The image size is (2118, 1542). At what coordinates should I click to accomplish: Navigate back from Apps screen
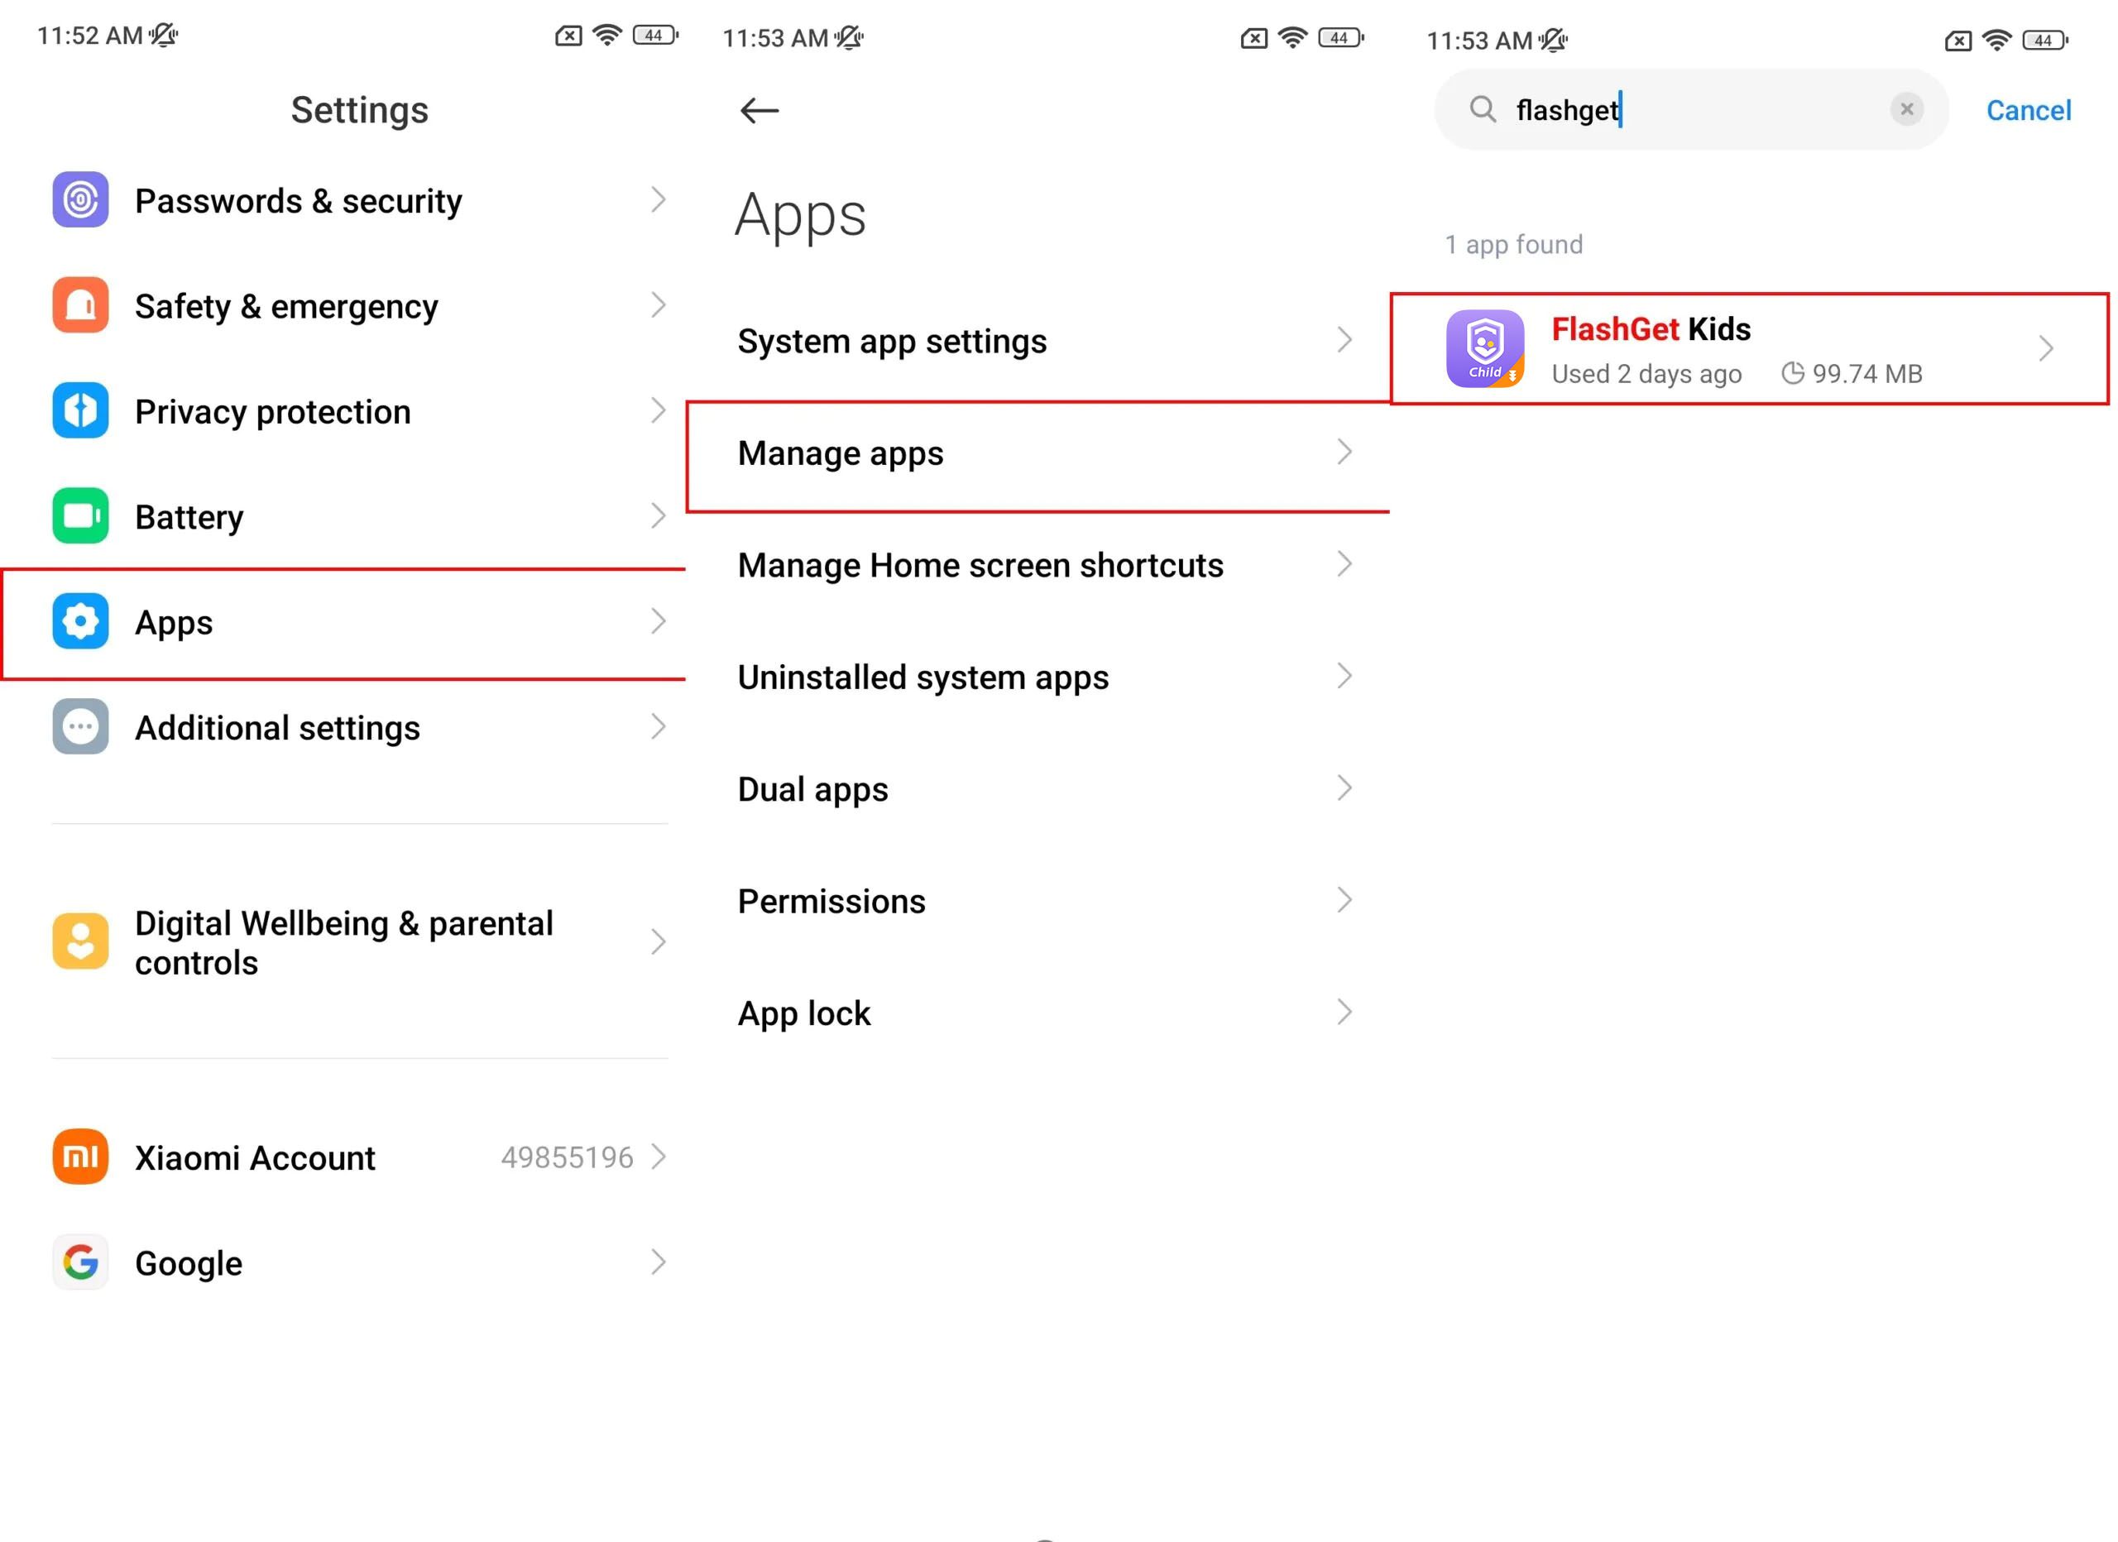(761, 110)
